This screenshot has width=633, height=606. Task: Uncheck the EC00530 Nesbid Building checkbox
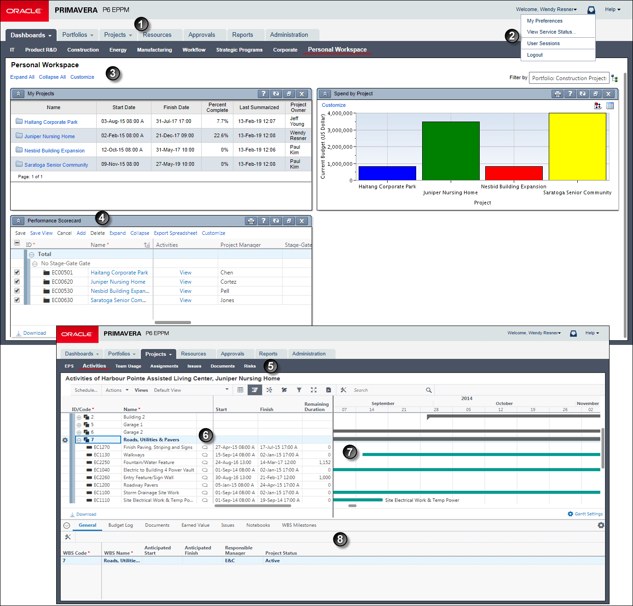tap(17, 291)
